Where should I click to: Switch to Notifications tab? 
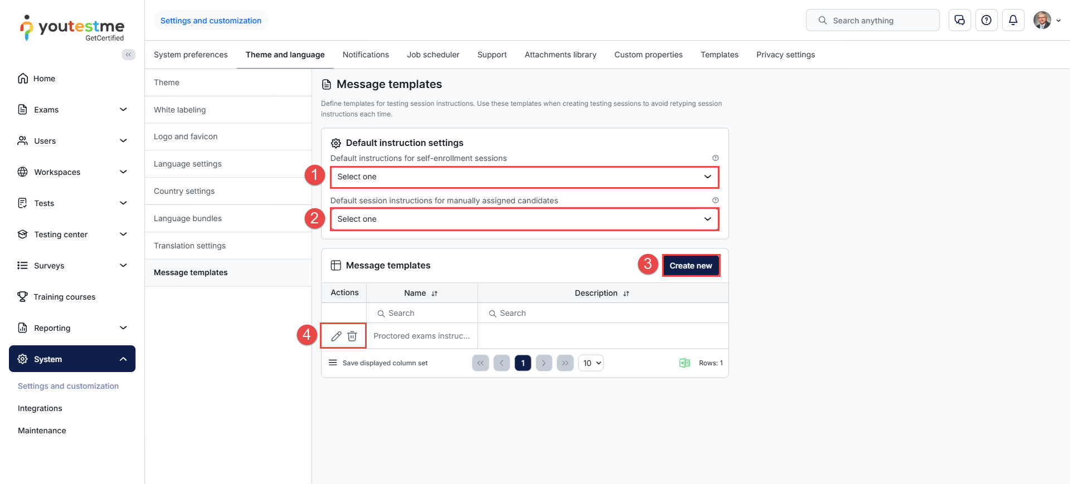click(x=366, y=55)
